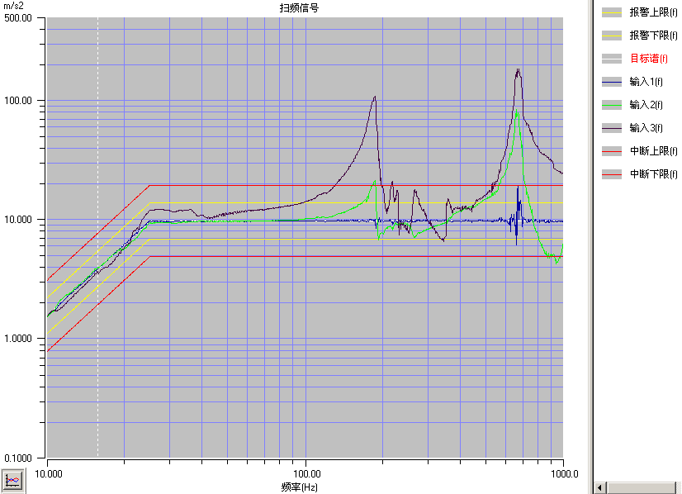This screenshot has width=682, height=494.
Task: Click the y-axis value 0.1000
Action: point(18,458)
